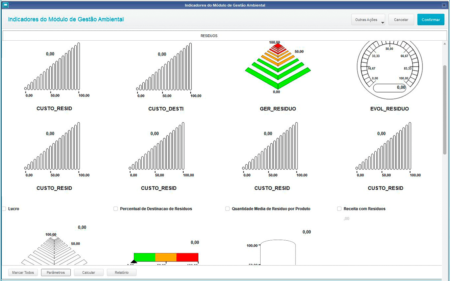Open the Outras Ações dropdown menu
The image size is (451, 281).
pos(368,20)
